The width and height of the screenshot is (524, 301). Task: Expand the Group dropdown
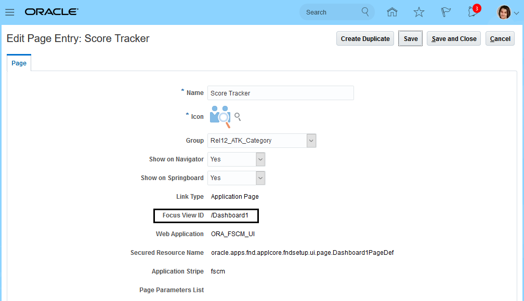point(311,140)
